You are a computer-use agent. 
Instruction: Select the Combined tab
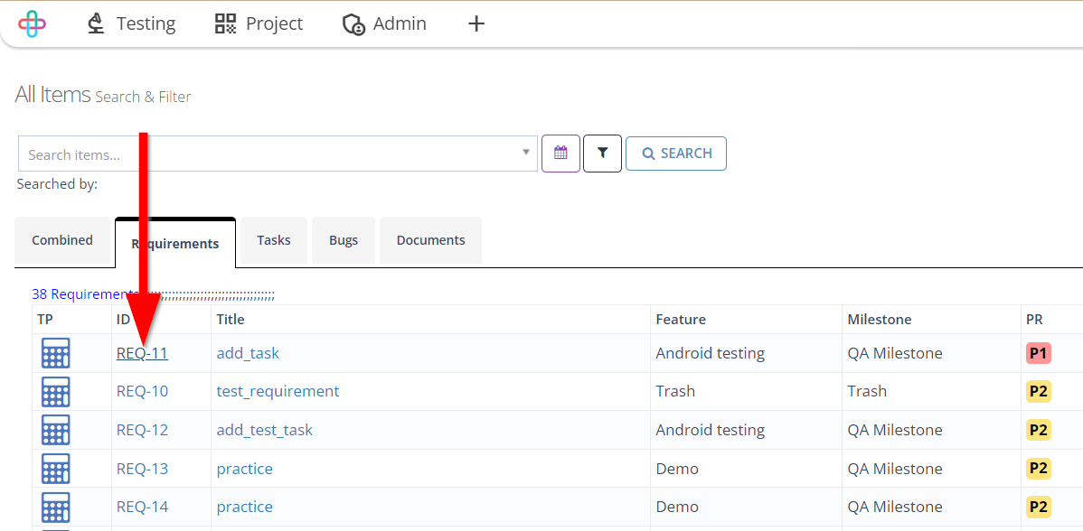(62, 241)
